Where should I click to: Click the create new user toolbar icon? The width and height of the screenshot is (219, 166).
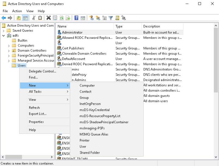(91, 18)
